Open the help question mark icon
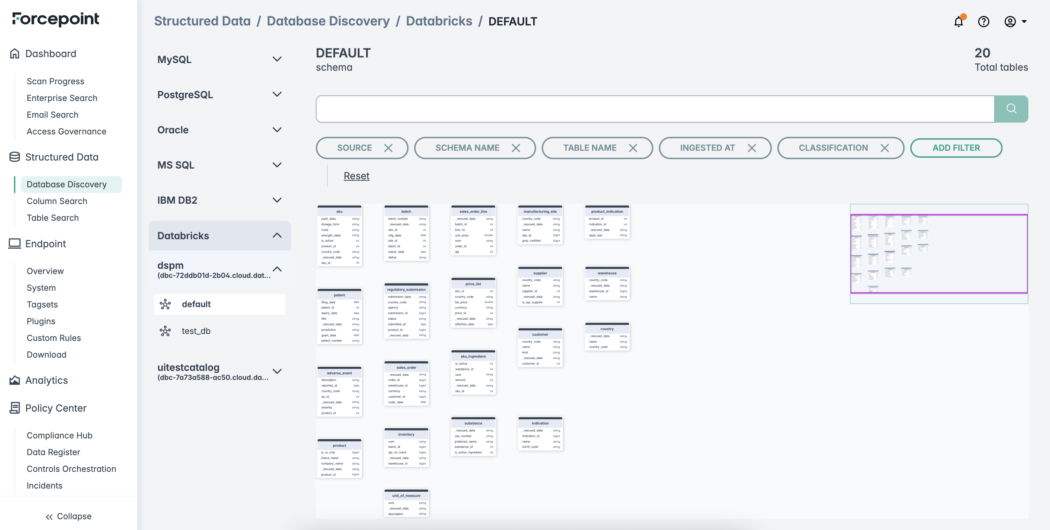 coord(983,22)
